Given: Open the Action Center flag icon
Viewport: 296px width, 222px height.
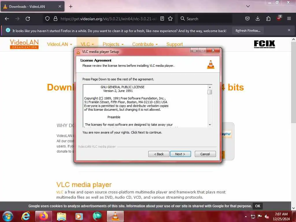Looking at the screenshot, I should tap(260, 216).
